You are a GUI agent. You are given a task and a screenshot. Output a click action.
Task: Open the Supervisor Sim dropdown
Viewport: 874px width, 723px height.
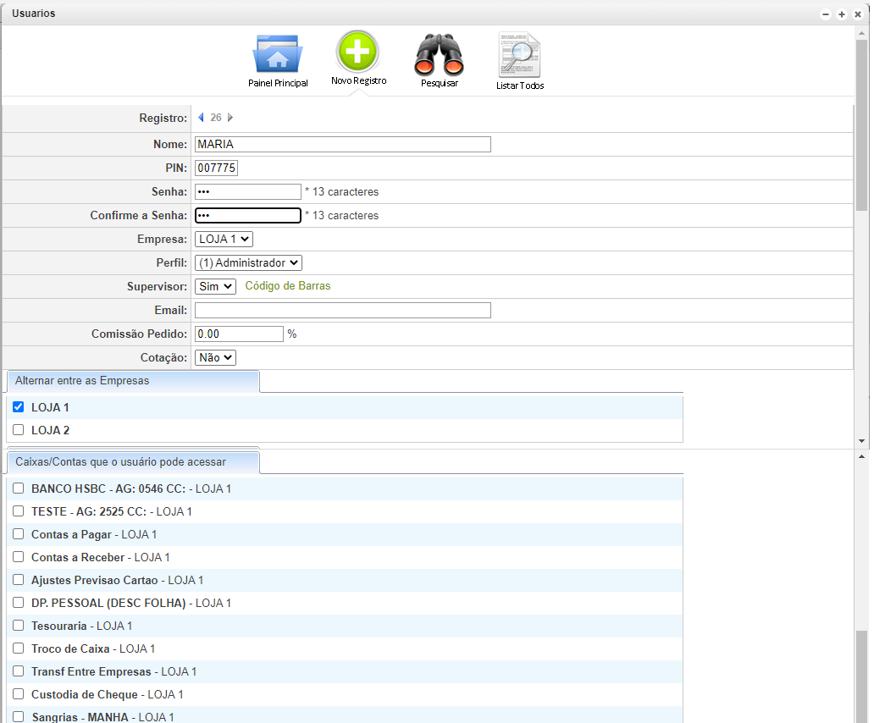pyautogui.click(x=215, y=287)
